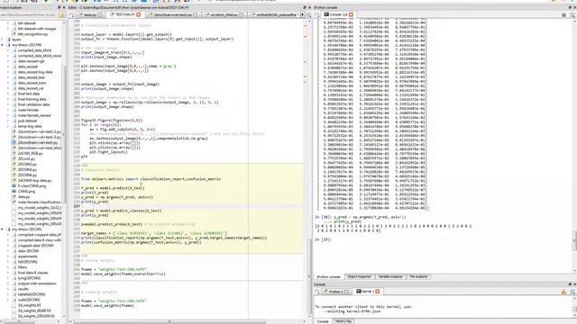Select the bottom Console tab next to History log
Image resolution: width=577 pixels, height=324 pixels.
tap(323, 321)
